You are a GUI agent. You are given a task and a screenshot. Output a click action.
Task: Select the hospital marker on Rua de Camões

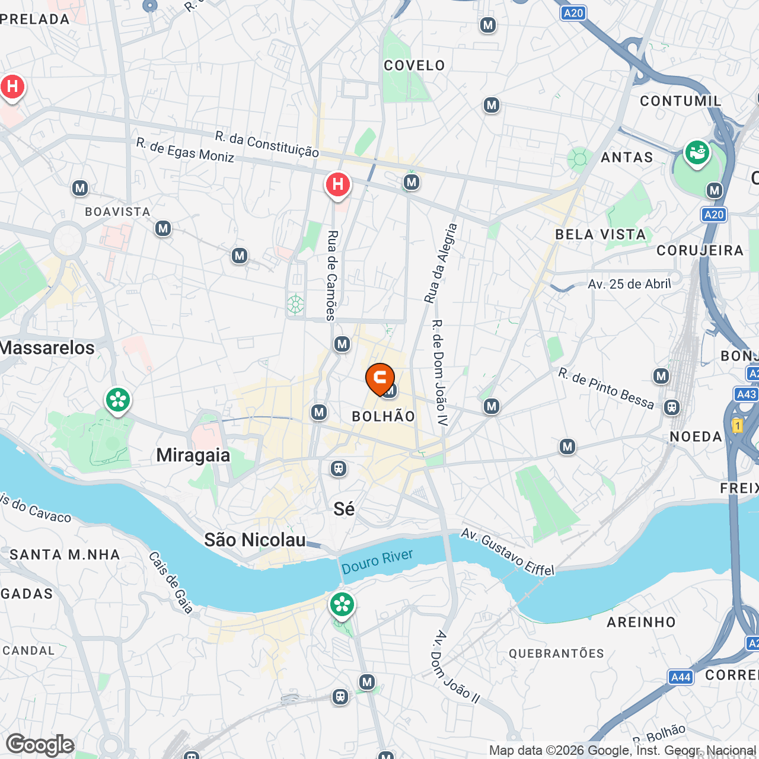[x=338, y=185]
